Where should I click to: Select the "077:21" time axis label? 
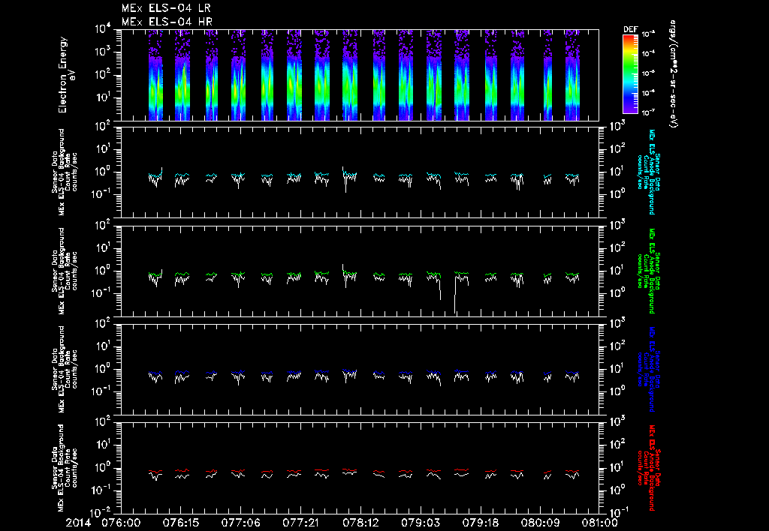point(300,523)
